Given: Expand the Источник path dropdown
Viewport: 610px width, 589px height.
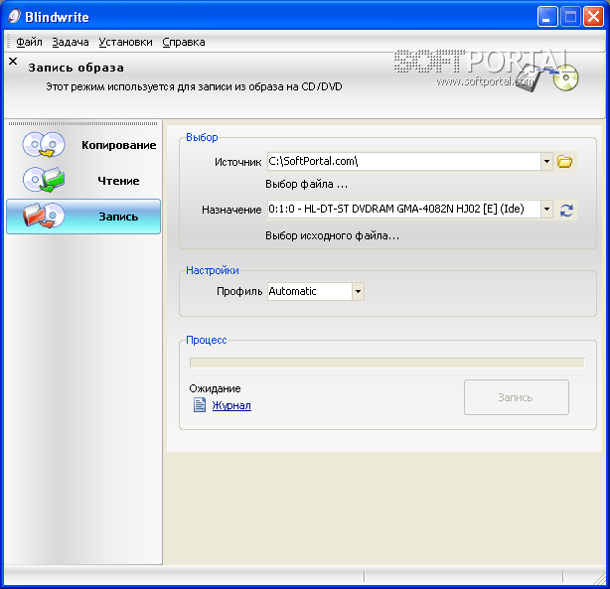Looking at the screenshot, I should pyautogui.click(x=546, y=161).
